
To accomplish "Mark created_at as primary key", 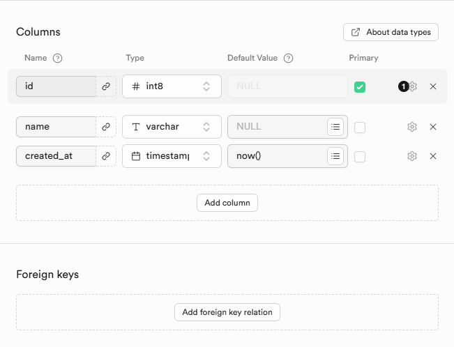I will [x=360, y=157].
